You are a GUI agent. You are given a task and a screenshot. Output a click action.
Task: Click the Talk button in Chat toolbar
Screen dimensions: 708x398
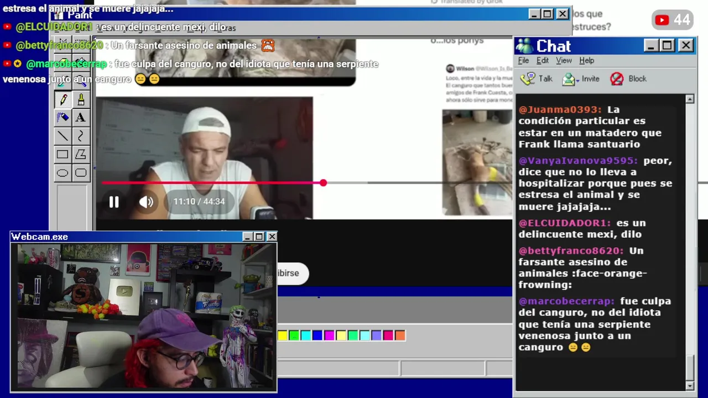pyautogui.click(x=537, y=79)
